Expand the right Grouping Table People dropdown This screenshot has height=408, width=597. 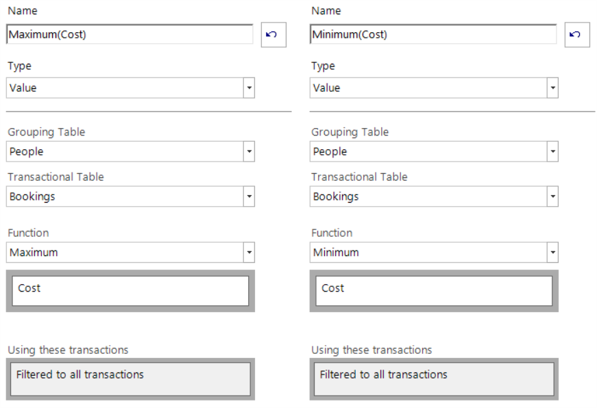552,151
